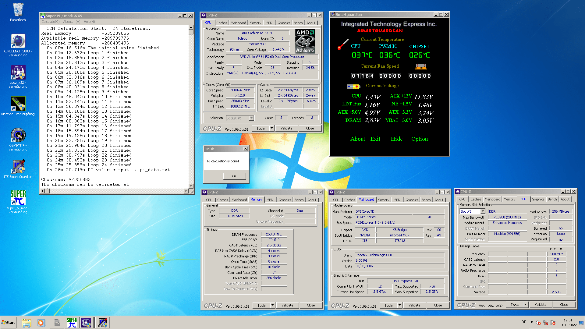Select DRAM Frequency 250.0 MHz value
Viewport: 585px width, 329px height.
[274, 235]
